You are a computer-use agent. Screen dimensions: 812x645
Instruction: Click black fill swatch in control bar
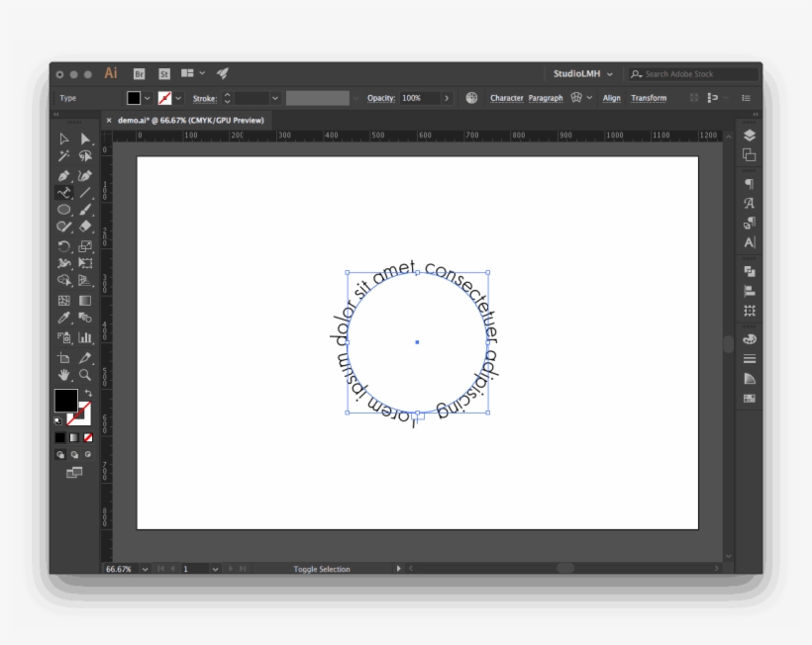[x=134, y=98]
